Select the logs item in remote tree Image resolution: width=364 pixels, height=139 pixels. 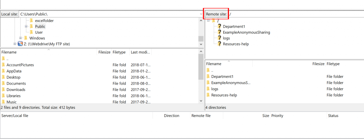point(226,38)
